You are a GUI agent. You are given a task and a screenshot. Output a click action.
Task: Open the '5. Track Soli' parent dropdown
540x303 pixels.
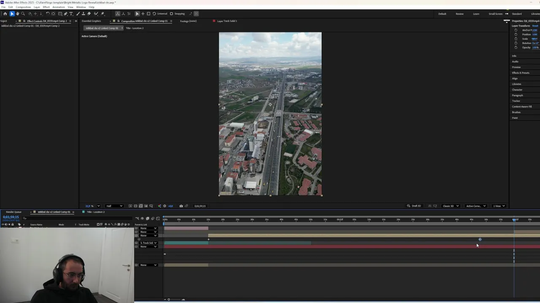tap(148, 243)
